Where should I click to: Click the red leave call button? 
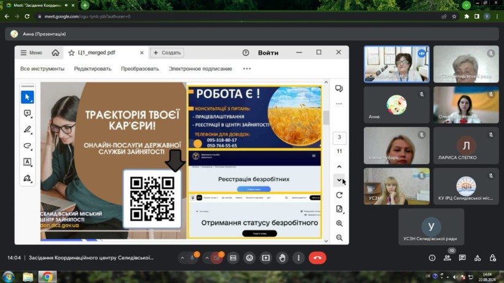[x=317, y=258]
